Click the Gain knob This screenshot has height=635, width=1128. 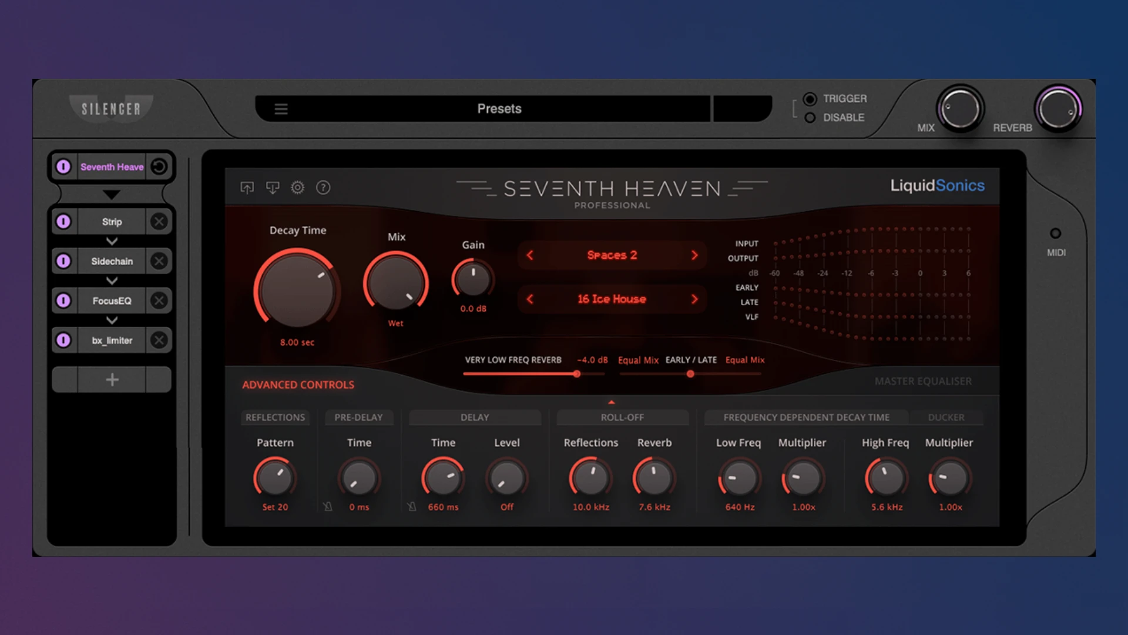473,279
